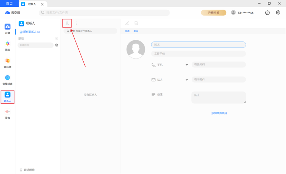Focus the 姓名 name field

click(x=198, y=45)
